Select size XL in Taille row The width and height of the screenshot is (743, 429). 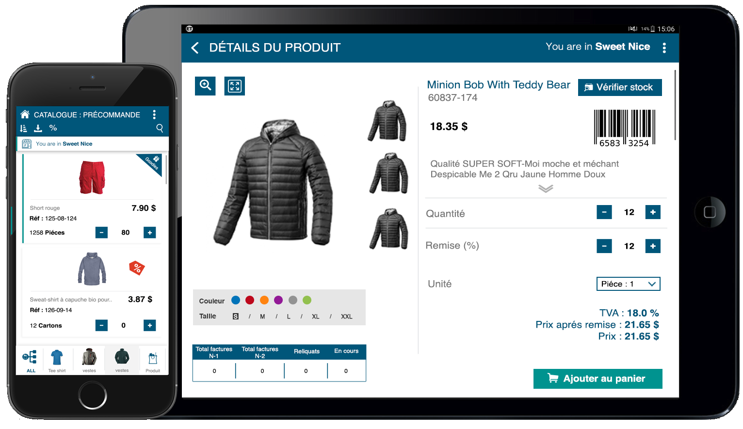[316, 317]
